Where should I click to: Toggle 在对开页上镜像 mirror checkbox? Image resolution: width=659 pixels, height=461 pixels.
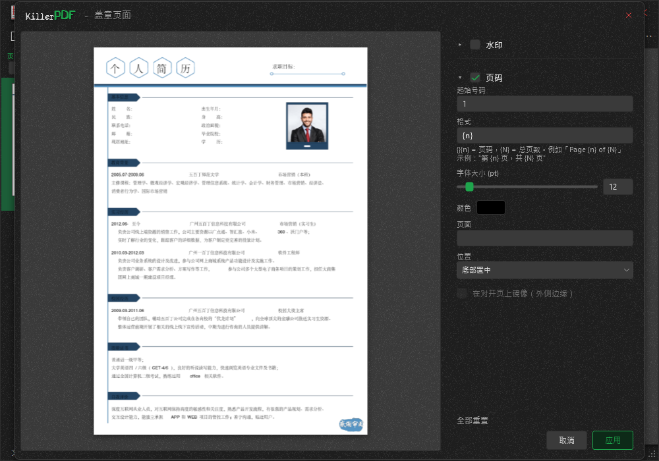[463, 294]
